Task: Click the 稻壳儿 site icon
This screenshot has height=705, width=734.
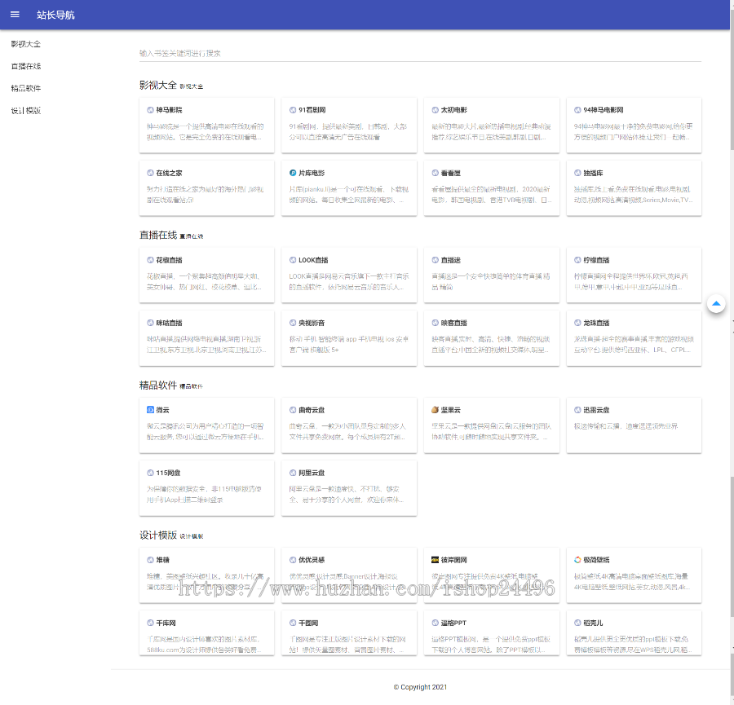Action: [577, 623]
